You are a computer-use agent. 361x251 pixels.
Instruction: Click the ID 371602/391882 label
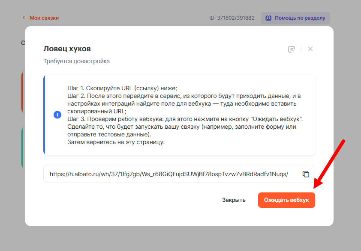(232, 18)
